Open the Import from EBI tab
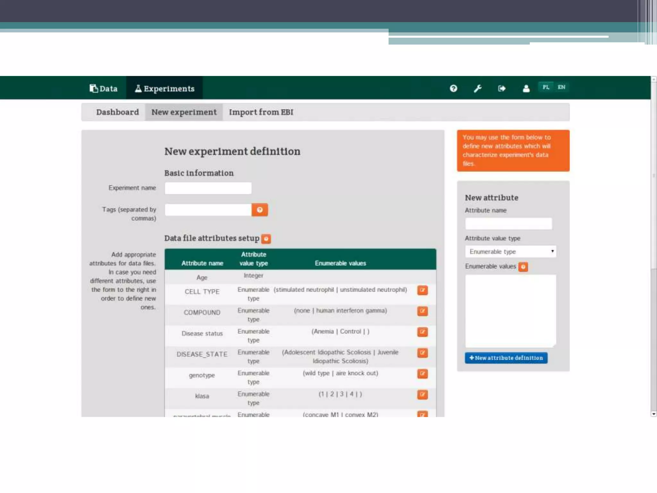This screenshot has height=493, width=657. 261,112
